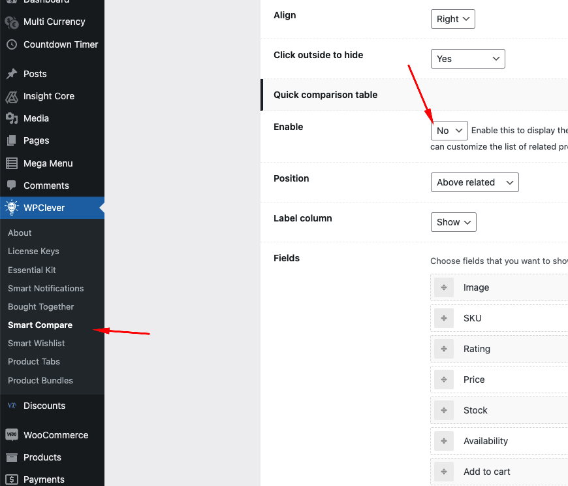Click the Image field row label
The image size is (568, 486).
476,287
